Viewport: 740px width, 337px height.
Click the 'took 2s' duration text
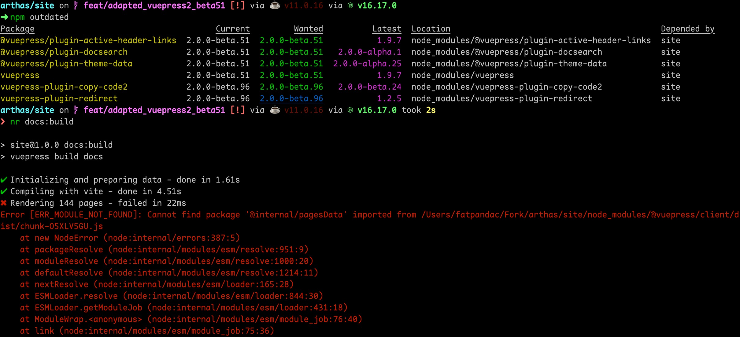pyautogui.click(x=419, y=110)
